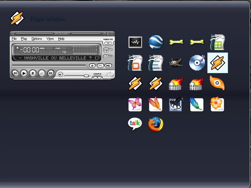Select the CD with music note icon

point(197,63)
